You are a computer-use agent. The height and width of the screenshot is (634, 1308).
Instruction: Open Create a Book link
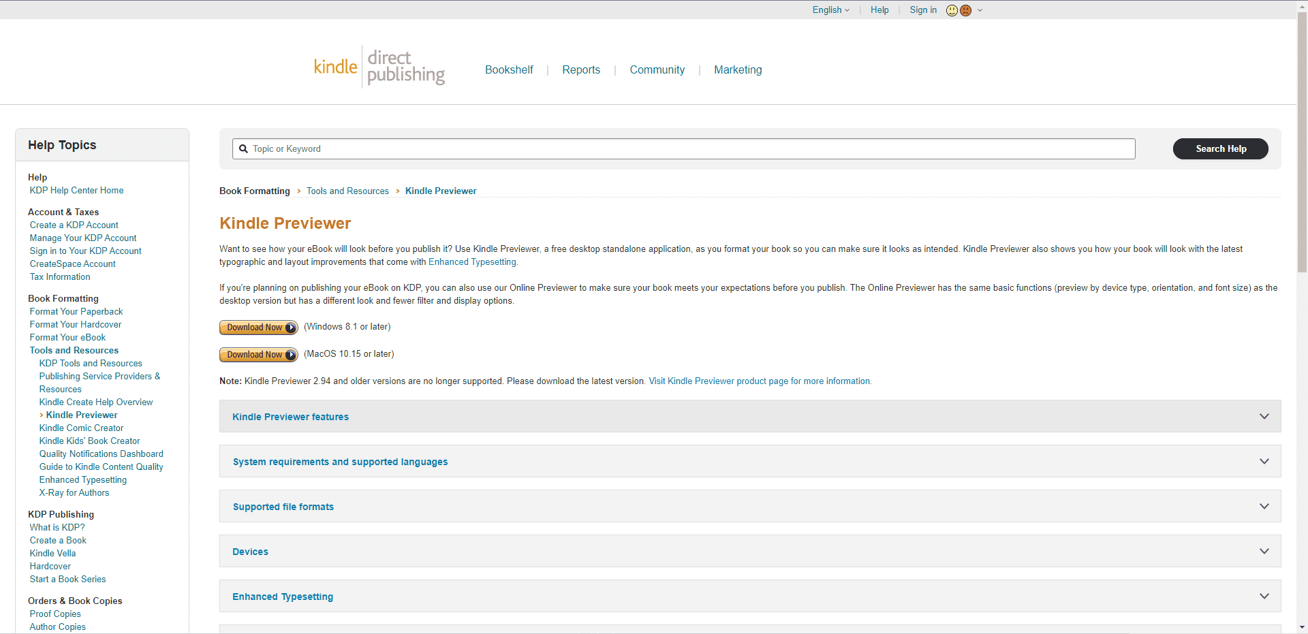(58, 540)
